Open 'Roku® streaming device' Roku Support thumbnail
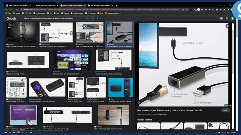 point(28,60)
